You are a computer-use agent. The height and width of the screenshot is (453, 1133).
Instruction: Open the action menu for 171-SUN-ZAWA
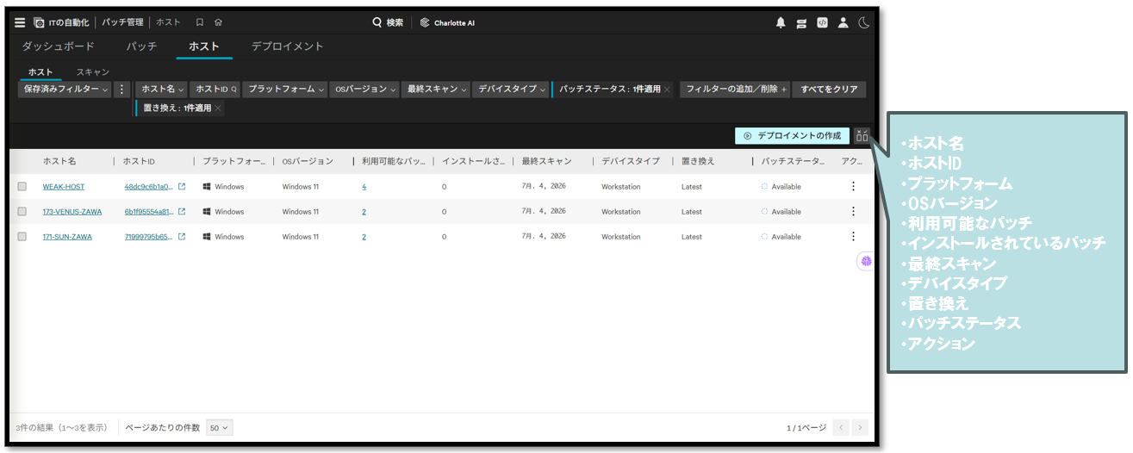(854, 236)
